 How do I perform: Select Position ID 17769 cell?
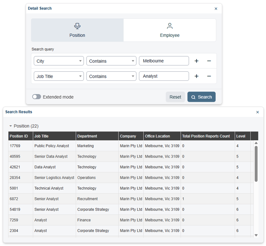pyautogui.click(x=21, y=146)
